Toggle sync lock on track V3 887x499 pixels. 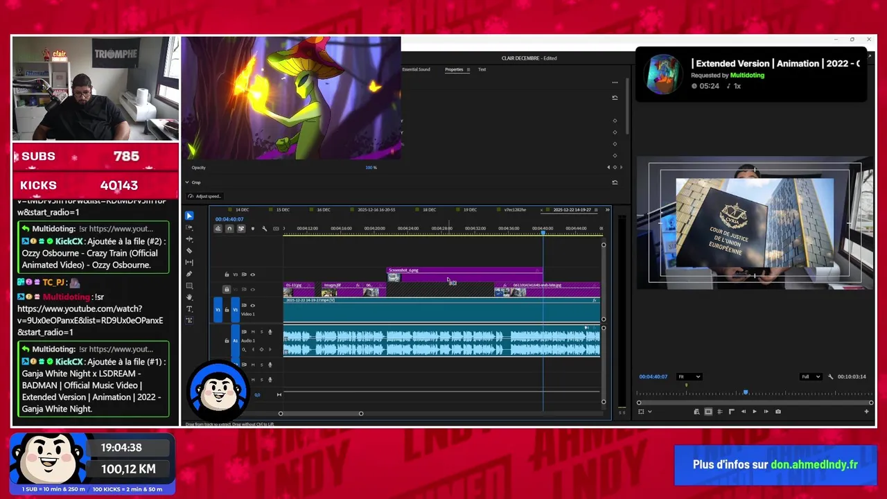click(244, 274)
